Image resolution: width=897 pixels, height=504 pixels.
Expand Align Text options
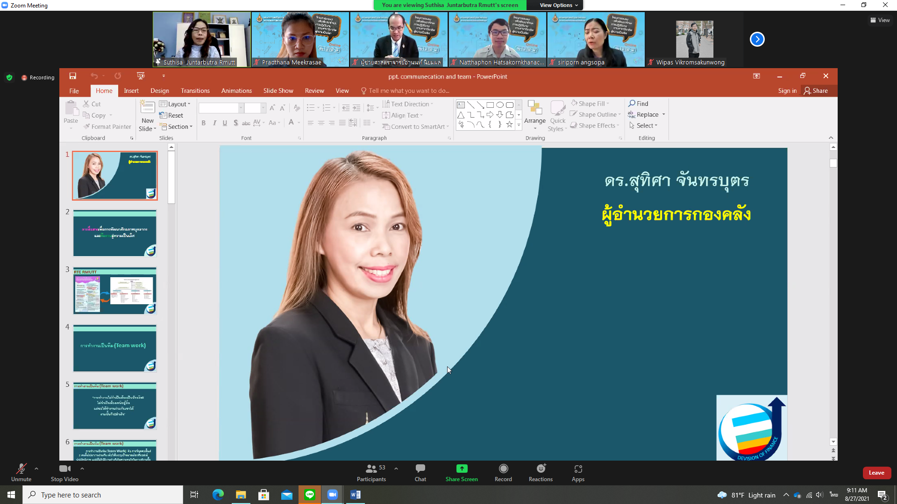403,115
